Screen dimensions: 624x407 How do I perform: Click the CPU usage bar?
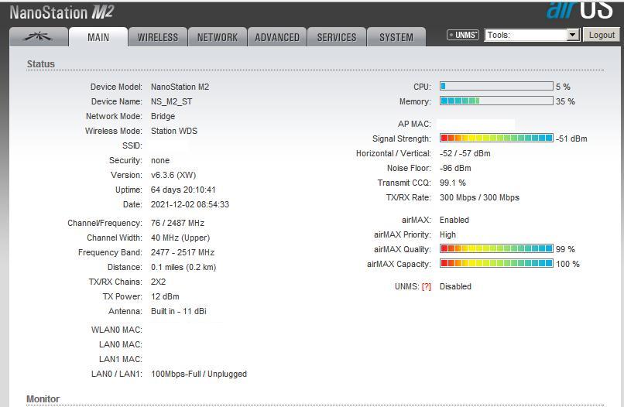click(496, 87)
